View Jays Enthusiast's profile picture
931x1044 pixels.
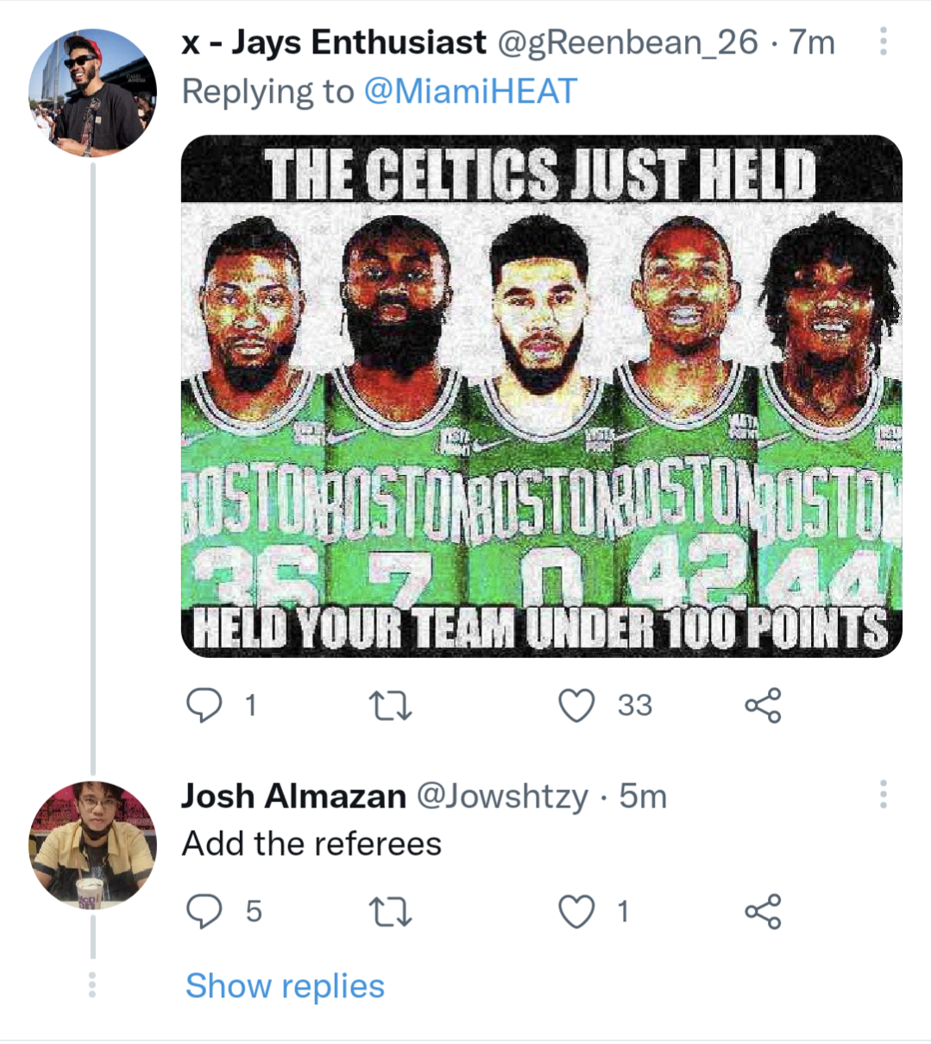coord(92,93)
